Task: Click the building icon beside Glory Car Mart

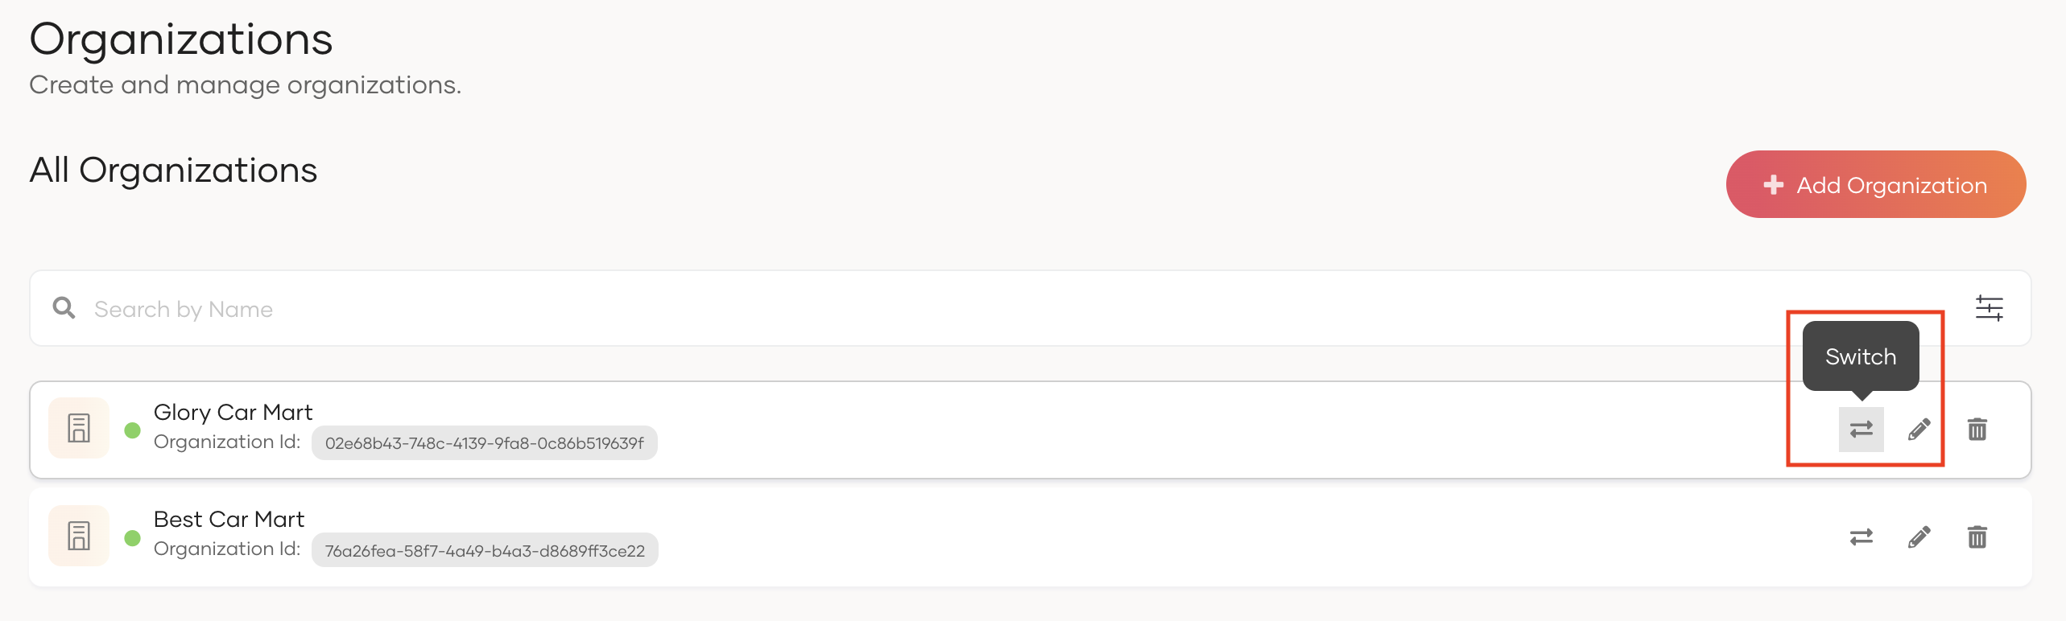Action: pos(78,428)
